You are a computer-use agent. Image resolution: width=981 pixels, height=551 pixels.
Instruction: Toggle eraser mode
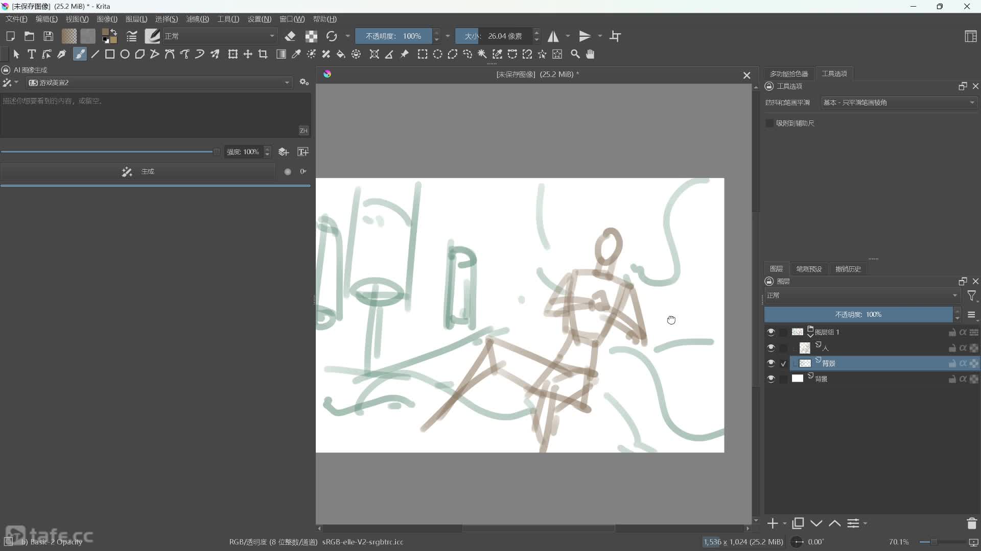coord(290,36)
